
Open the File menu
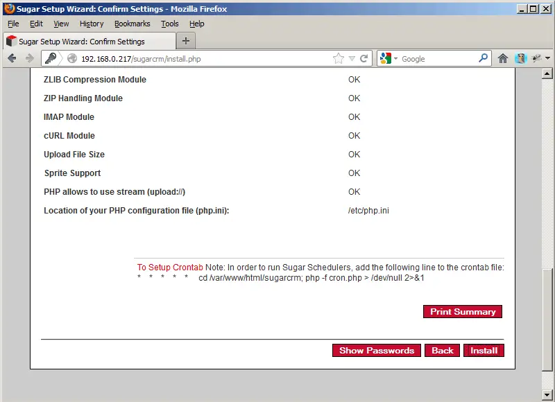click(x=13, y=24)
